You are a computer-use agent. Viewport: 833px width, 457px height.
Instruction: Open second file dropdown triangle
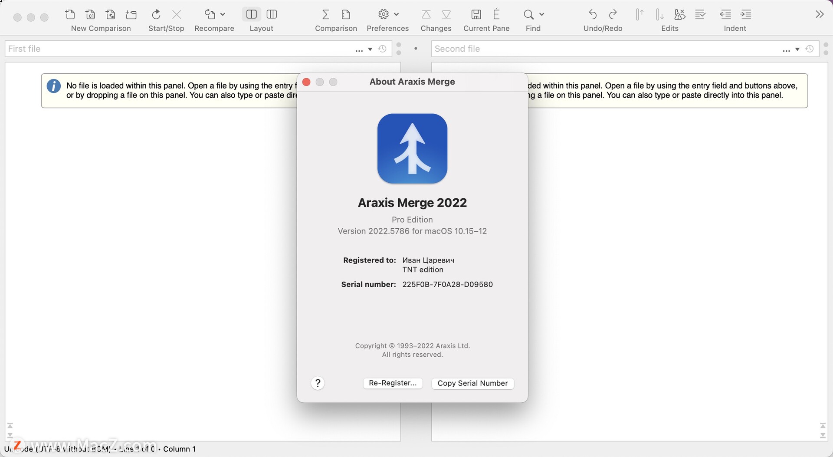tap(797, 49)
